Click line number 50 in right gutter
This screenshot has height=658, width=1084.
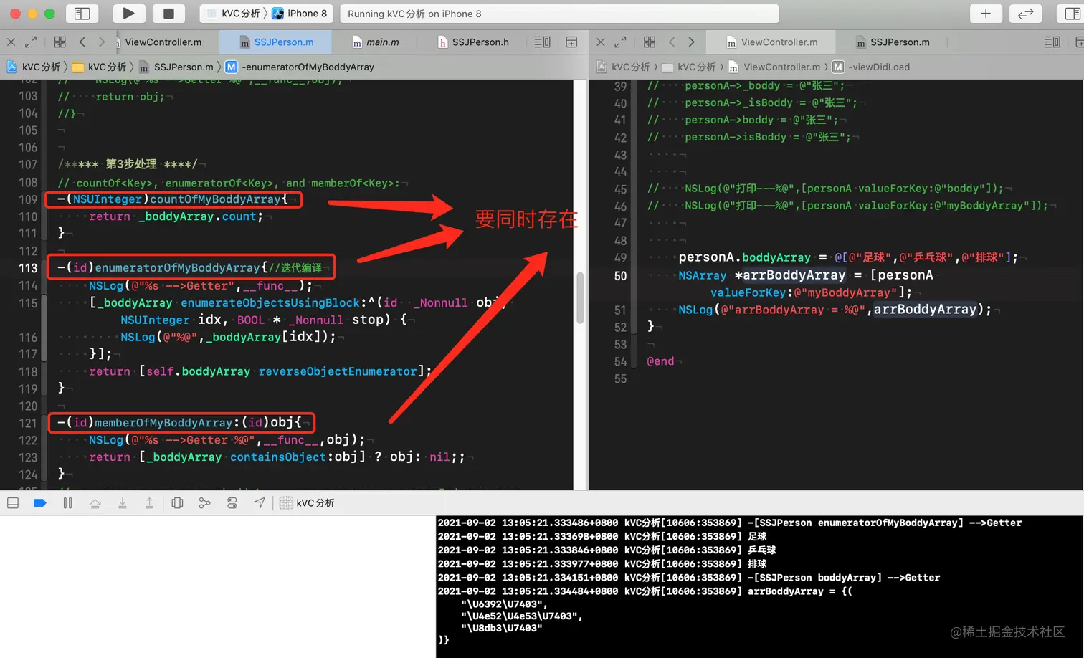620,276
